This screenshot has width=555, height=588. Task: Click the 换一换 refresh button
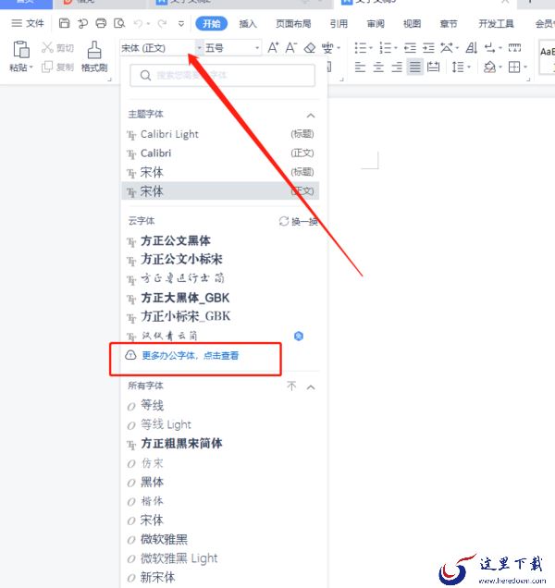pyautogui.click(x=298, y=221)
